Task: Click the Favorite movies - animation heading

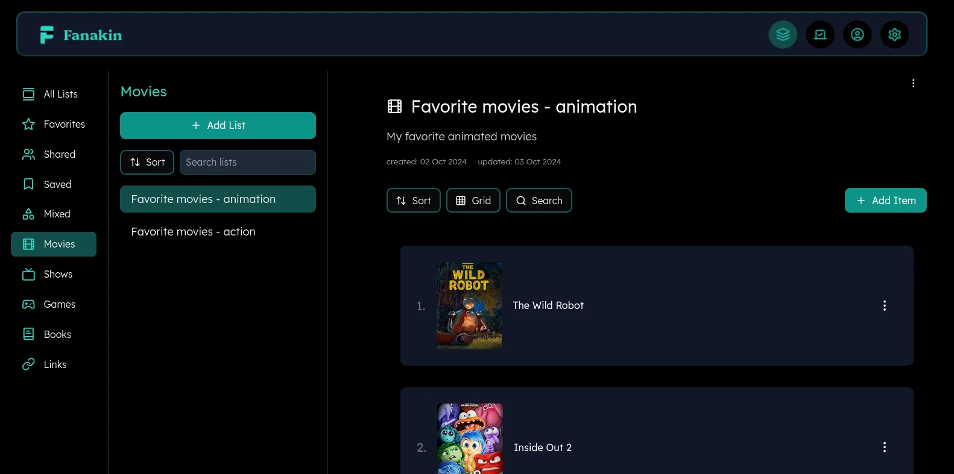Action: (x=524, y=107)
